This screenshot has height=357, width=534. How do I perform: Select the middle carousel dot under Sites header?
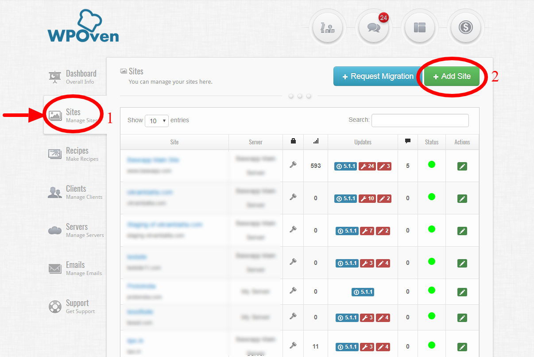click(x=299, y=96)
